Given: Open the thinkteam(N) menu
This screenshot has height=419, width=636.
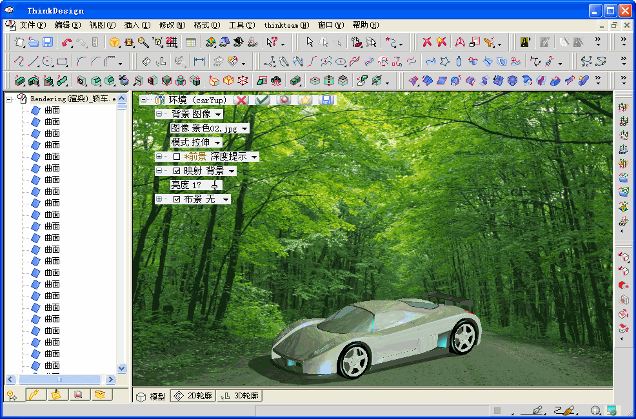Looking at the screenshot, I should [286, 25].
